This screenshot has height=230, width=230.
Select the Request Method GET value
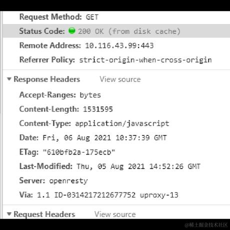tap(92, 17)
